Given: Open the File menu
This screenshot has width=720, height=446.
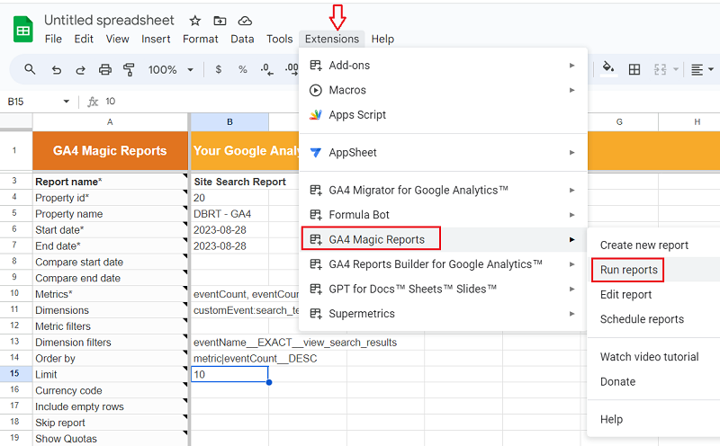Looking at the screenshot, I should click(53, 39).
